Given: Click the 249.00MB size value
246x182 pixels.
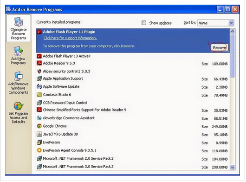Looking at the screenshot, I should [x=220, y=127].
